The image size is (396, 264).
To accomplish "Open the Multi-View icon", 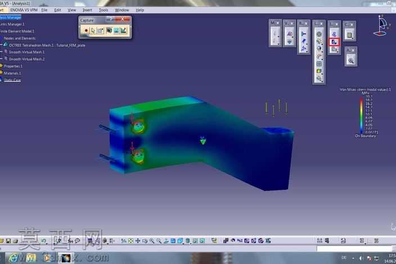I will (x=173, y=241).
